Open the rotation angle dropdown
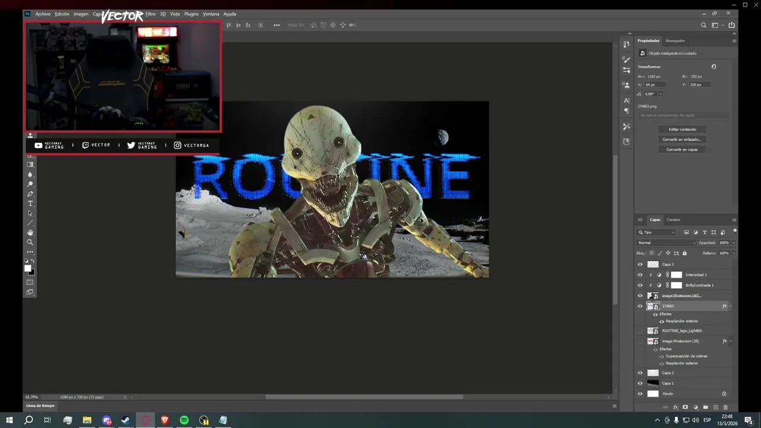Viewport: 761px width, 428px height. (661, 94)
